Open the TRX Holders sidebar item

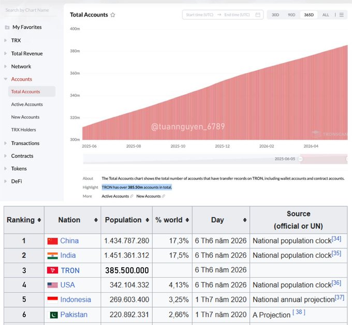(x=24, y=130)
